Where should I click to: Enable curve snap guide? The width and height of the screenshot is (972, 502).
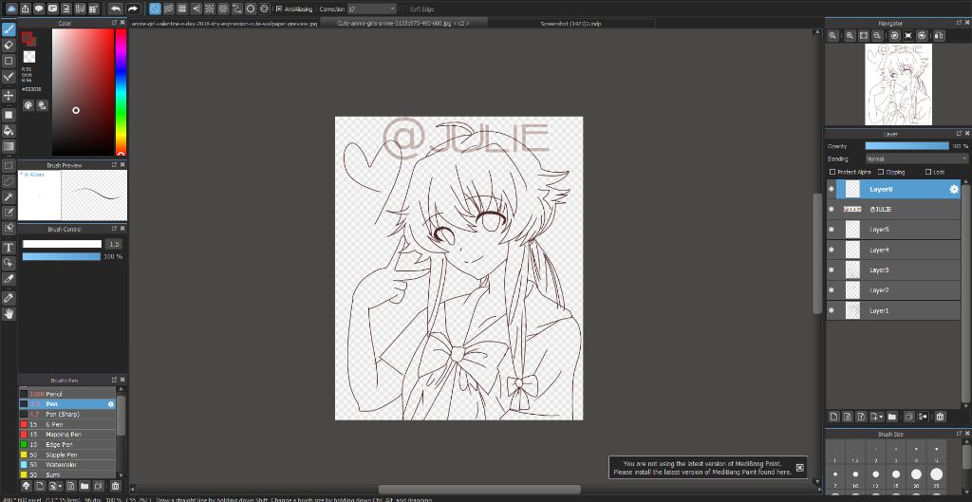click(236, 9)
